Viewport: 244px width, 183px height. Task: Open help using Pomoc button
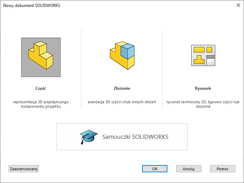223,169
